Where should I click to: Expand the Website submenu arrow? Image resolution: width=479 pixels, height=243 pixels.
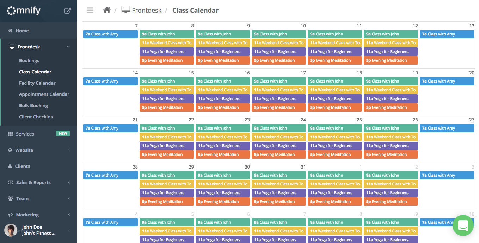[69, 150]
